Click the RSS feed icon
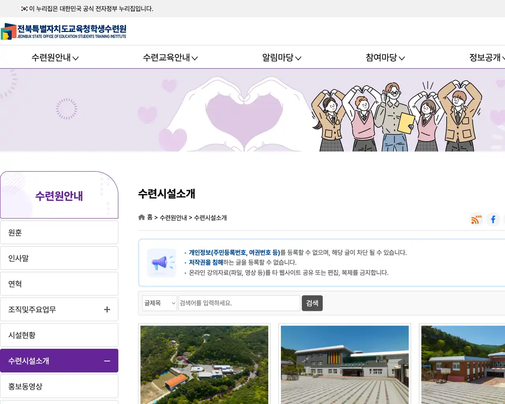The width and height of the screenshot is (505, 404). (476, 220)
